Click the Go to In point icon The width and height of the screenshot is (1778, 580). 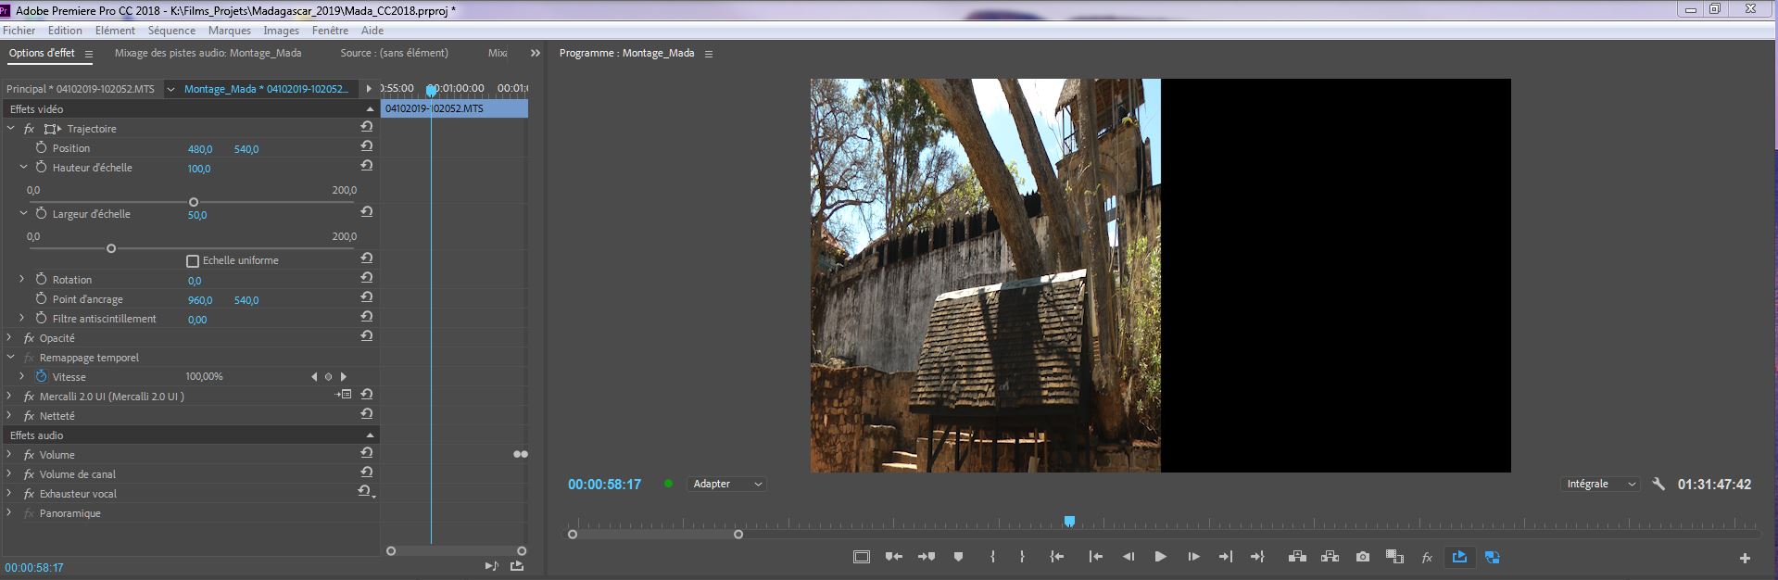click(x=1095, y=557)
